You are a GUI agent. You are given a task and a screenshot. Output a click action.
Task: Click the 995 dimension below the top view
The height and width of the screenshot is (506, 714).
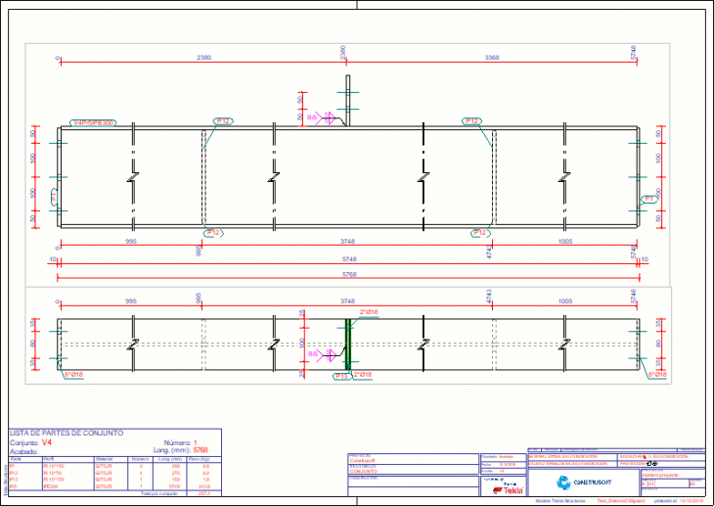pos(130,241)
